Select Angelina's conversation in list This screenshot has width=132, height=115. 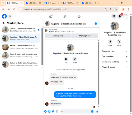click(x=21, y=38)
